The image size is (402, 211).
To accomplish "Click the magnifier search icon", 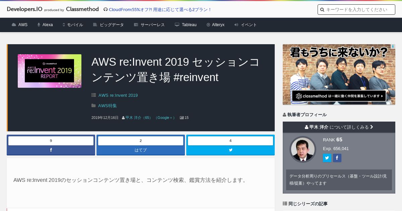I will (322, 10).
